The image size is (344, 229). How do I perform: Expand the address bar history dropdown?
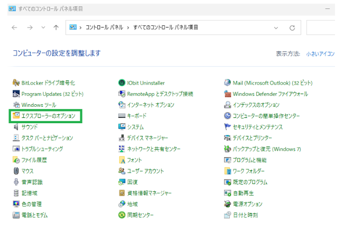click(x=276, y=28)
